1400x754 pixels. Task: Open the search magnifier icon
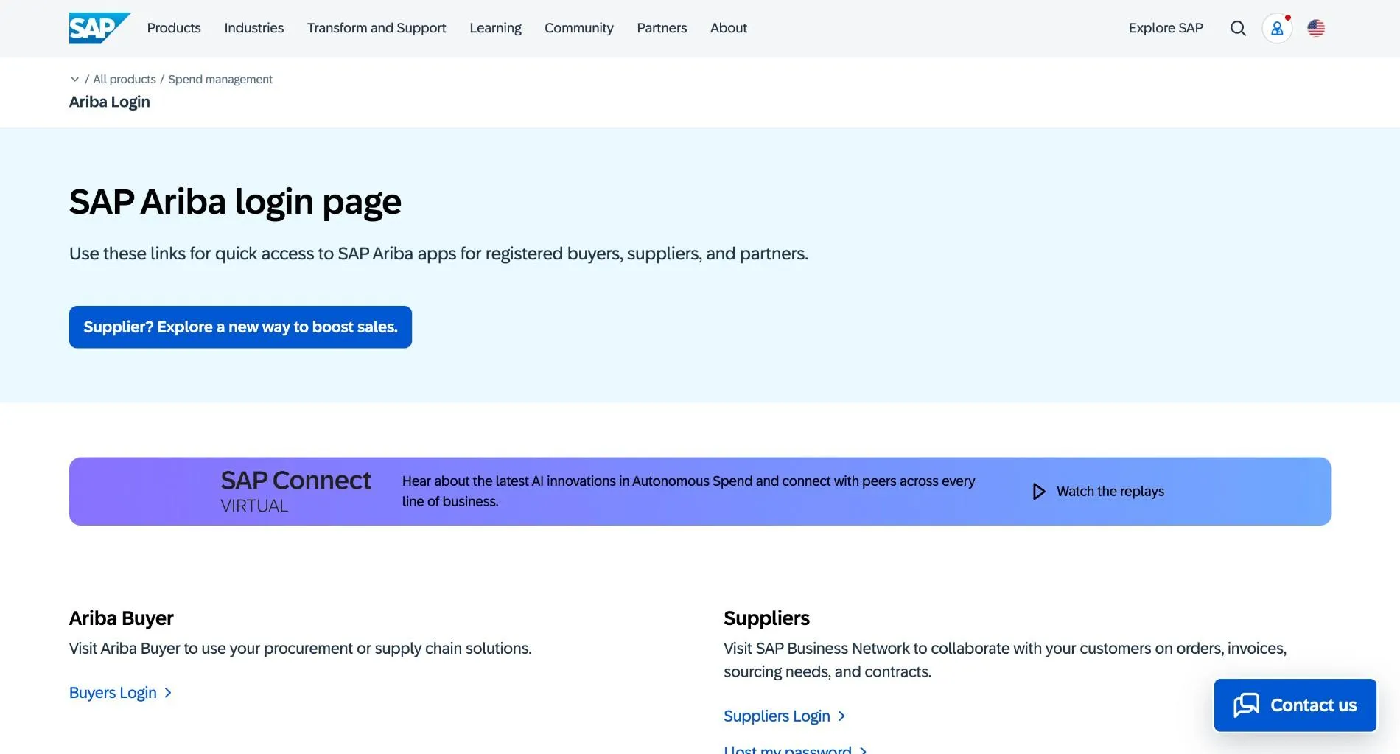coord(1238,28)
